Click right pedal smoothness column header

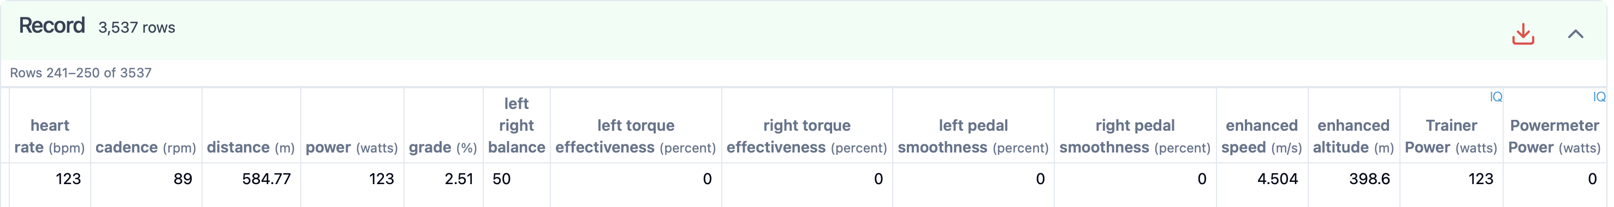[1135, 136]
